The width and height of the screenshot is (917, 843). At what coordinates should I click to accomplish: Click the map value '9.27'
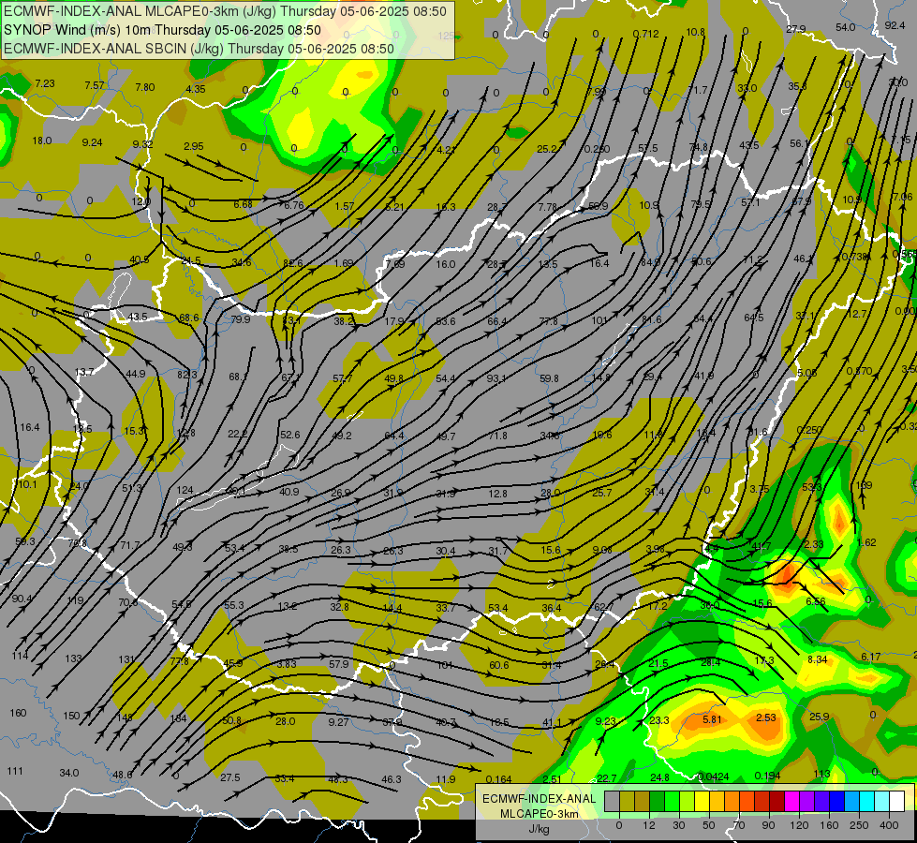click(x=339, y=722)
